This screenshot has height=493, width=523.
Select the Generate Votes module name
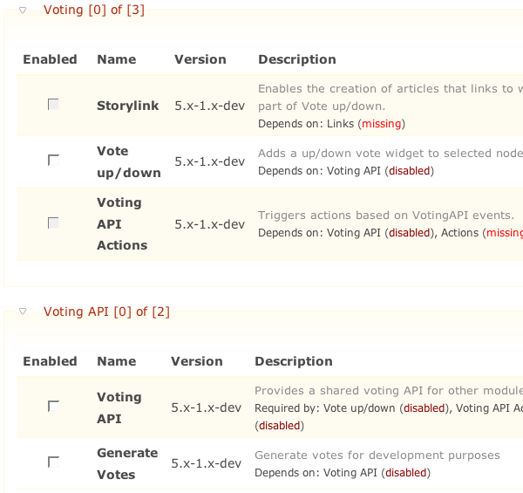point(127,463)
